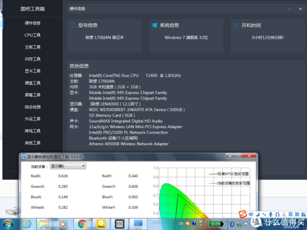This screenshot has height=230, width=307.
Task: Choose 屏幕工具 in the sidebar
Action: tap(33, 95)
